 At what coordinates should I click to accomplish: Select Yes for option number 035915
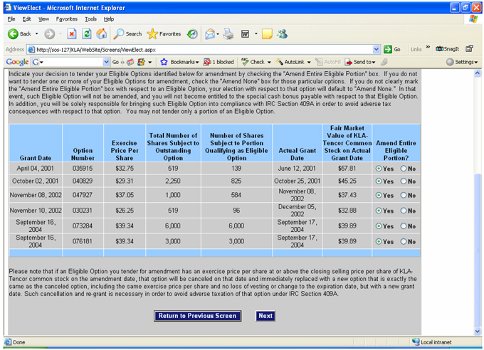378,169
